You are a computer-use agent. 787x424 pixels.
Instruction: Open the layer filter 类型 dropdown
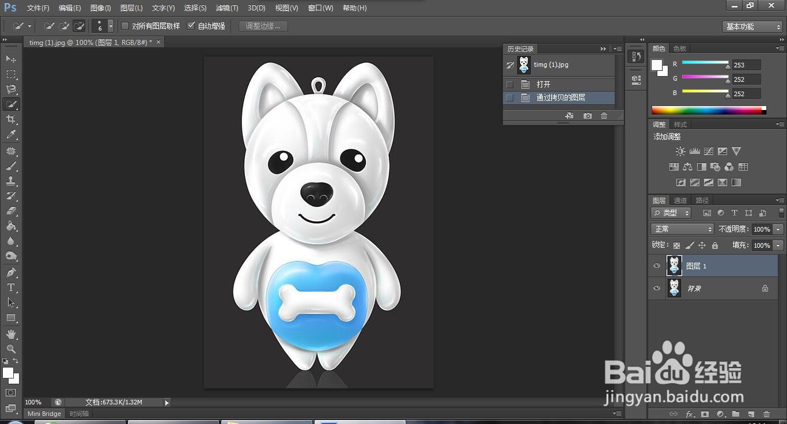click(x=670, y=213)
